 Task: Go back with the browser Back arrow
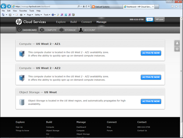coord(3,6)
